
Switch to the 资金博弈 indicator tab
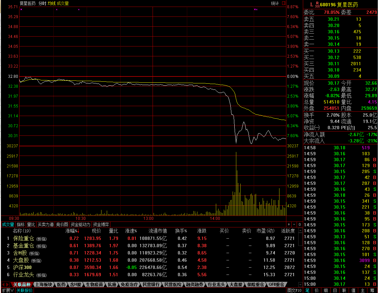tap(101, 224)
